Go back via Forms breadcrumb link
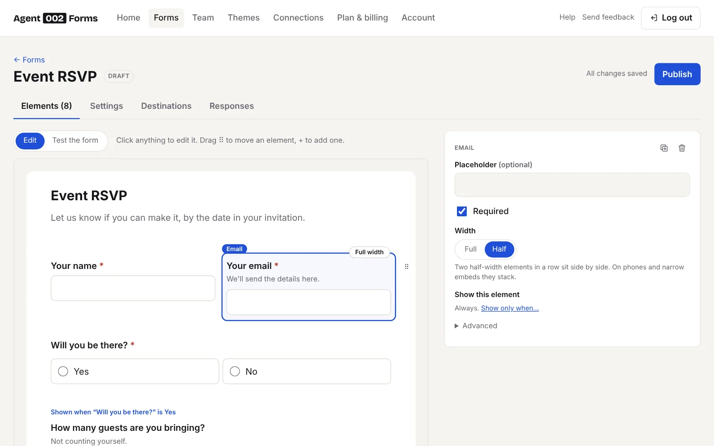Screen dimensions: 714x446 click(29, 60)
